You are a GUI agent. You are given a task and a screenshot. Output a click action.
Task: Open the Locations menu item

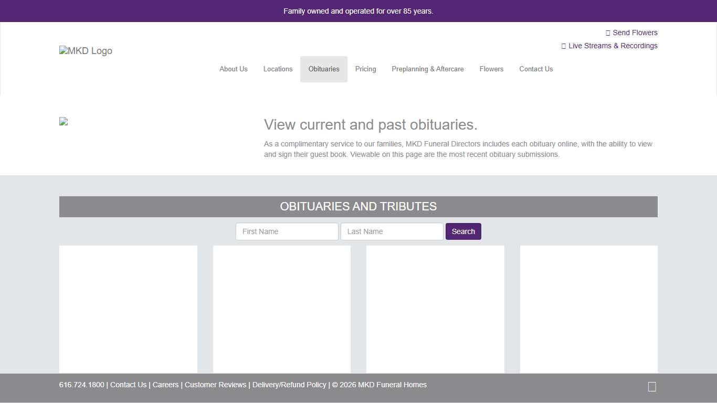[278, 69]
